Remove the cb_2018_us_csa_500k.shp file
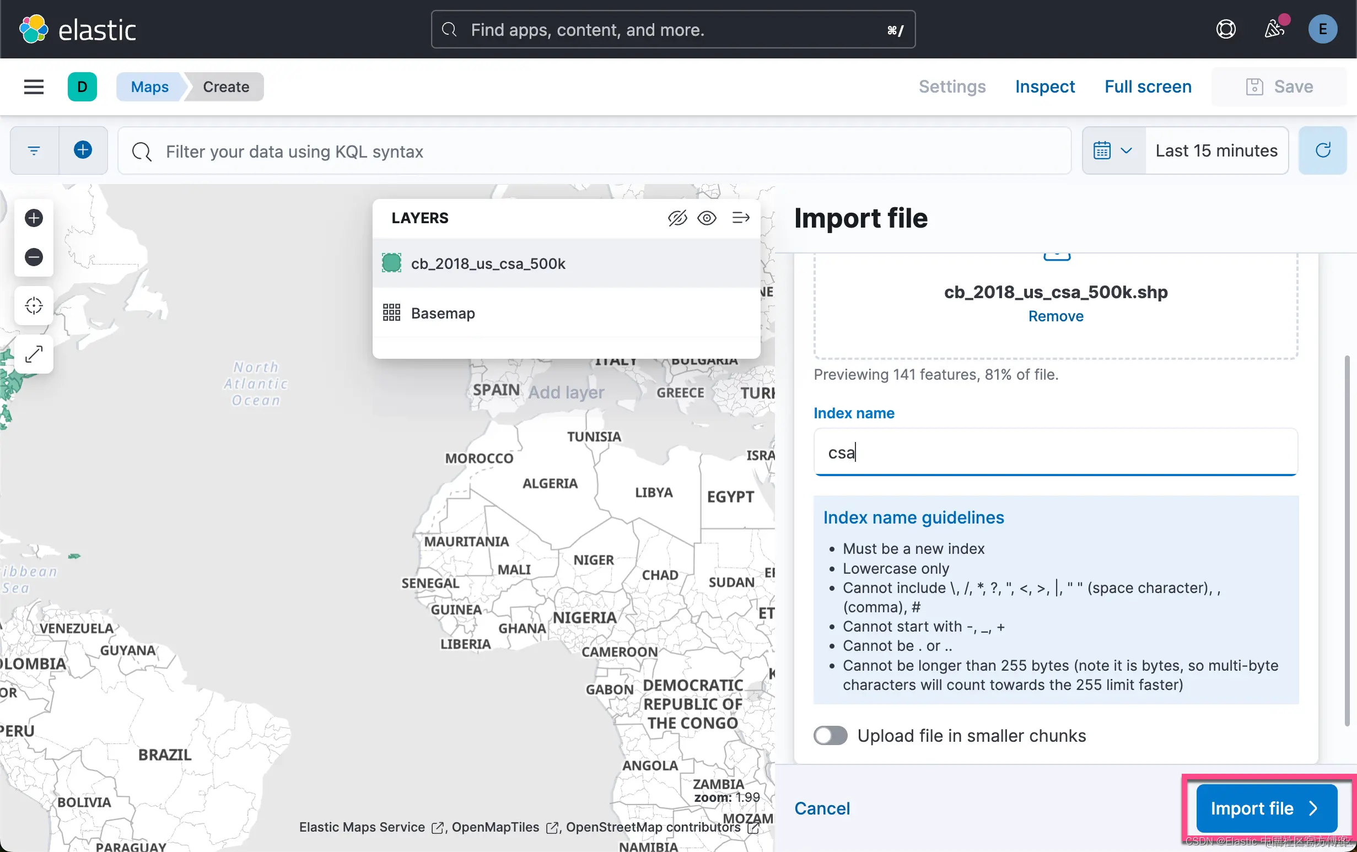Screen dimensions: 1357x852 [x=1056, y=316]
